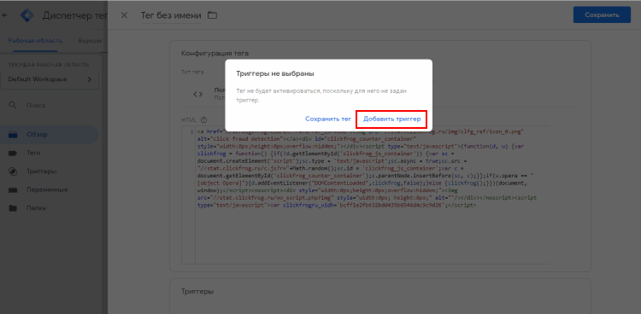Screen dimensions: 641x314
Task: Switch to Рабочая область tab
Action: pyautogui.click(x=35, y=41)
